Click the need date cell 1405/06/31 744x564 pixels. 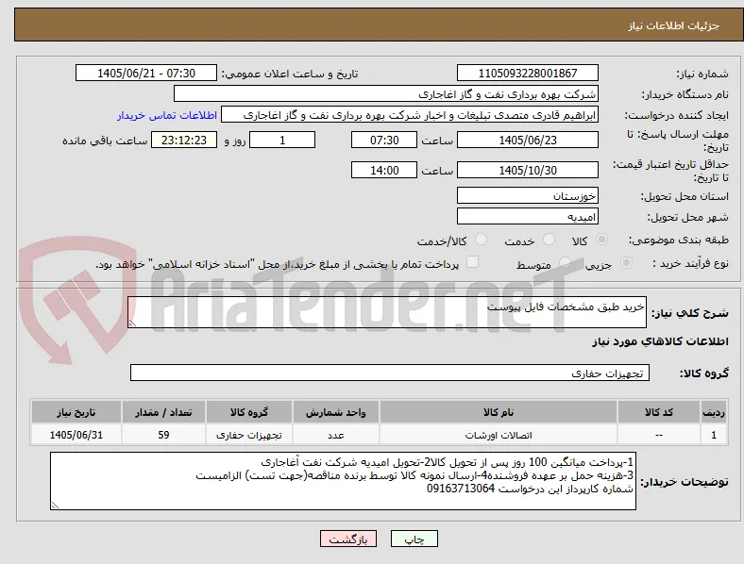pyautogui.click(x=76, y=435)
